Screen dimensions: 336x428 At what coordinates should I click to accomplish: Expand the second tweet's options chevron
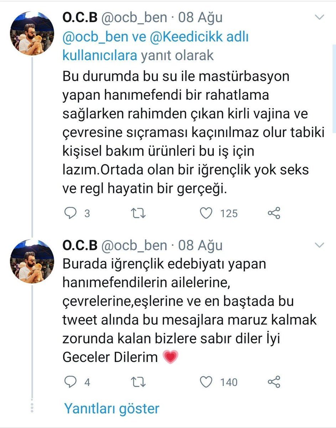(x=320, y=245)
